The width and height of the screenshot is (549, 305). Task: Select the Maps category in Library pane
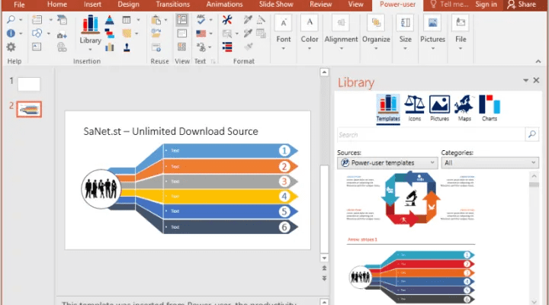click(464, 108)
